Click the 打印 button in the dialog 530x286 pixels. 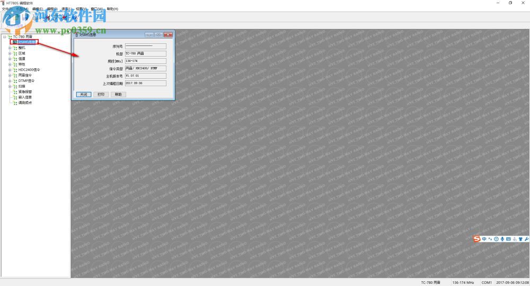tap(101, 95)
